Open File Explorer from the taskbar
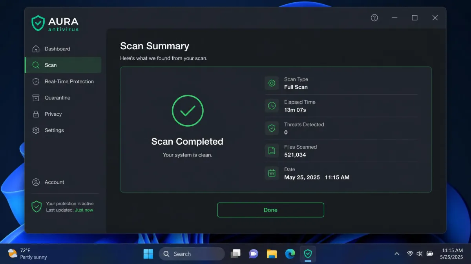 [272, 254]
